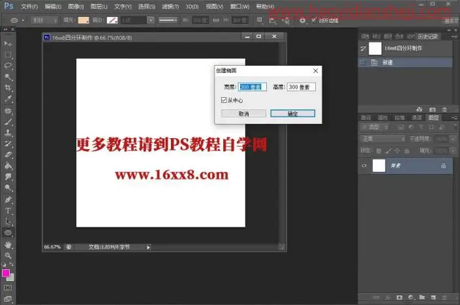Click the 取消 button in dialog

point(244,113)
